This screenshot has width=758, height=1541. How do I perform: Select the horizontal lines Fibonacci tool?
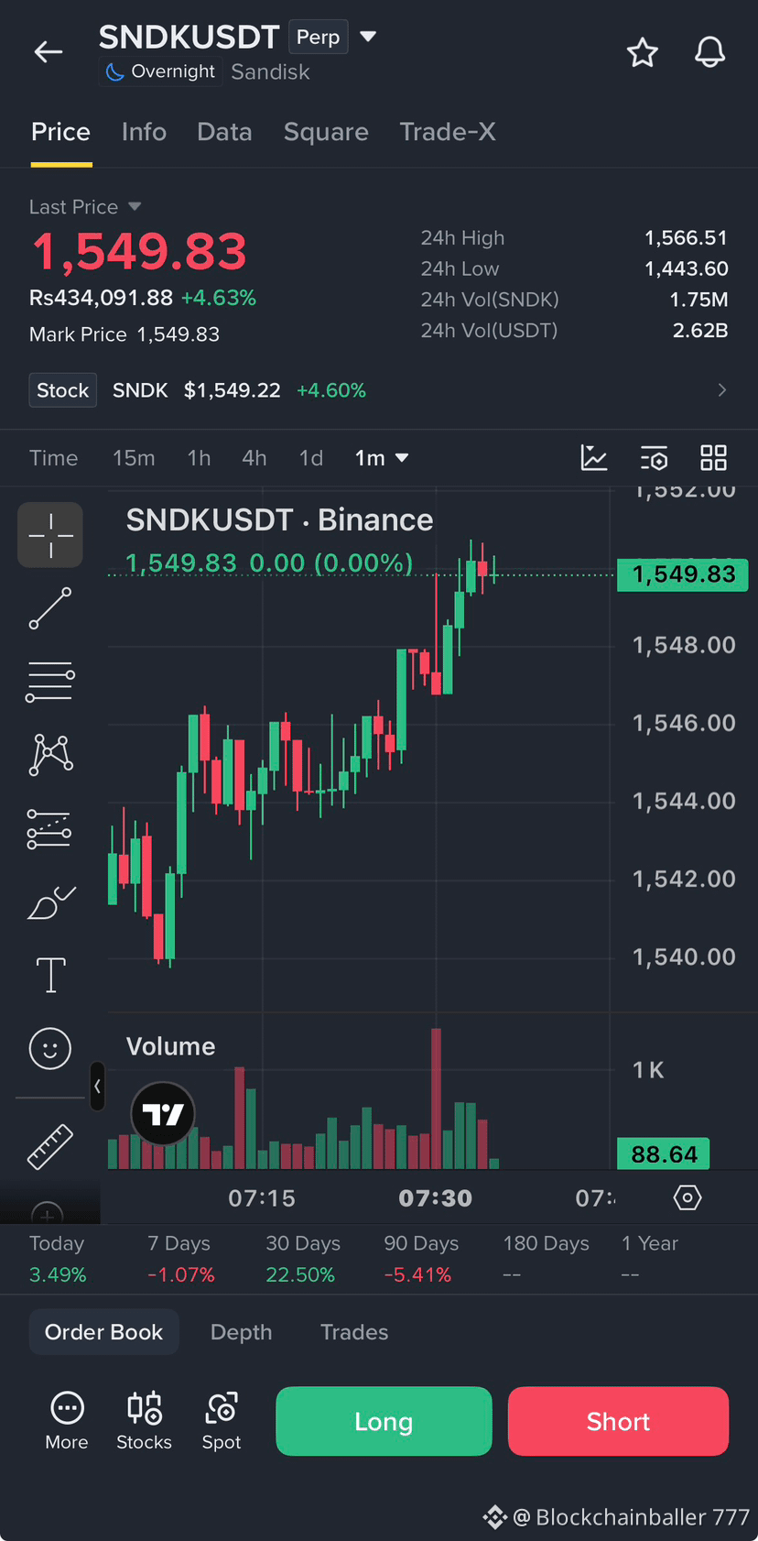(x=50, y=682)
